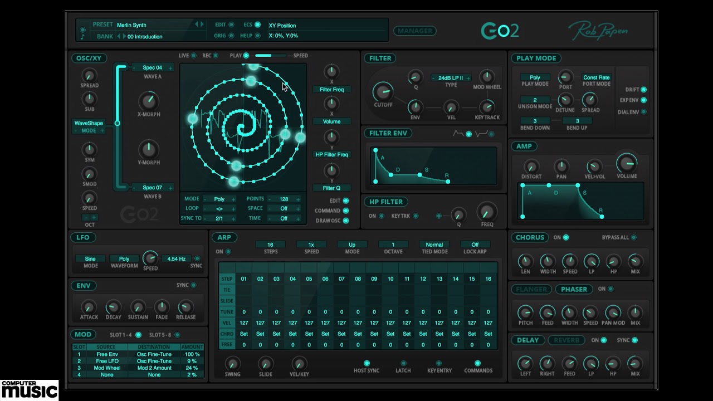713x401 pixels.
Task: Toggle Arp Host Sync
Action: click(367, 363)
